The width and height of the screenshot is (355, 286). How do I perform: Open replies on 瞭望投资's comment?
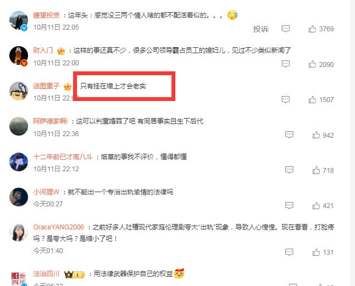point(286,29)
